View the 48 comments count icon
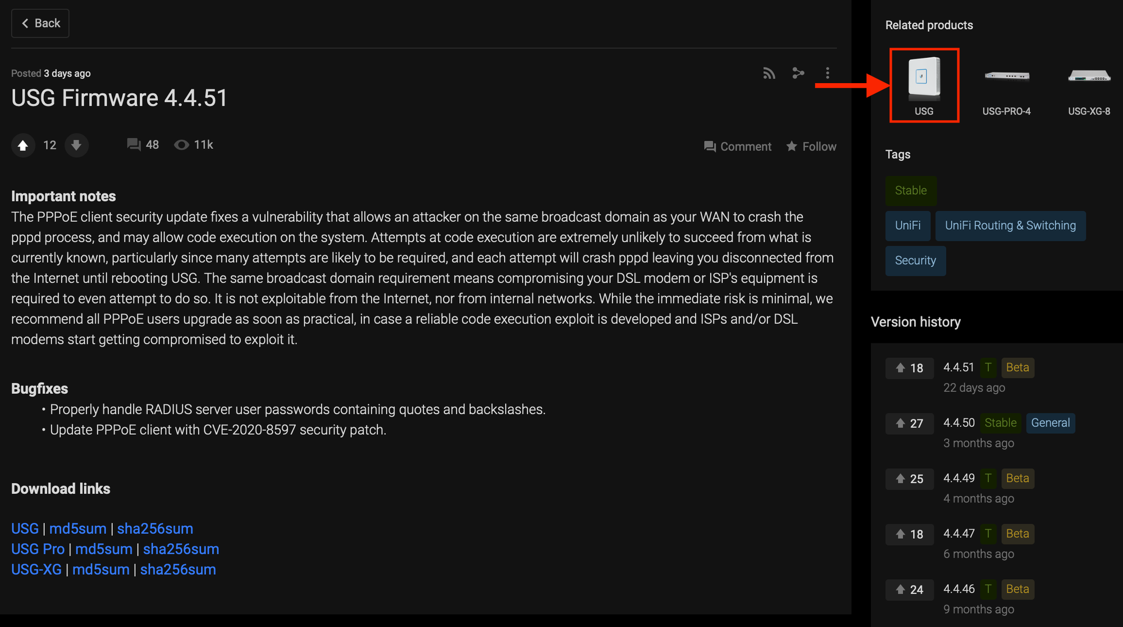1123x627 pixels. [134, 145]
